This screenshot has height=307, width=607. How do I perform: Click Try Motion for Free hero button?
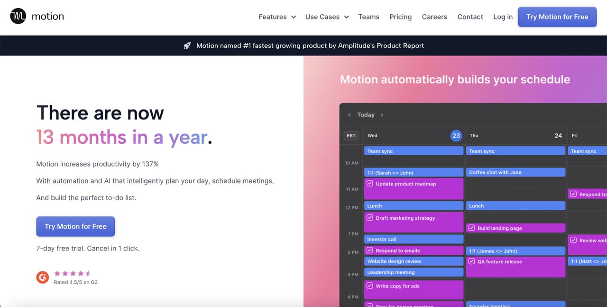pyautogui.click(x=75, y=226)
